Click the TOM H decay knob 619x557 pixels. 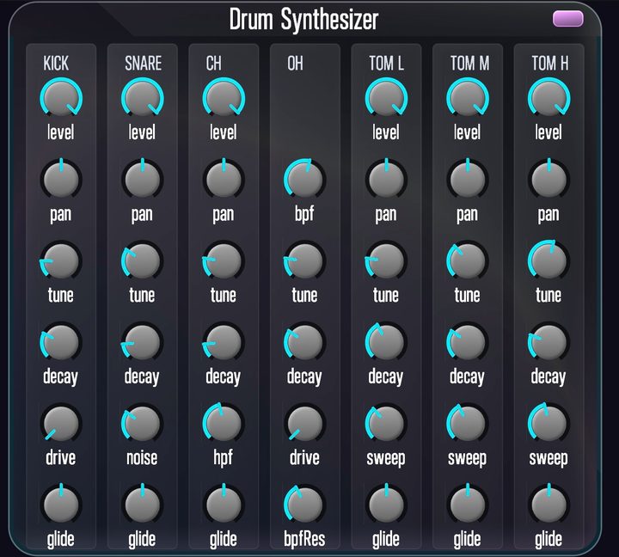tap(549, 342)
